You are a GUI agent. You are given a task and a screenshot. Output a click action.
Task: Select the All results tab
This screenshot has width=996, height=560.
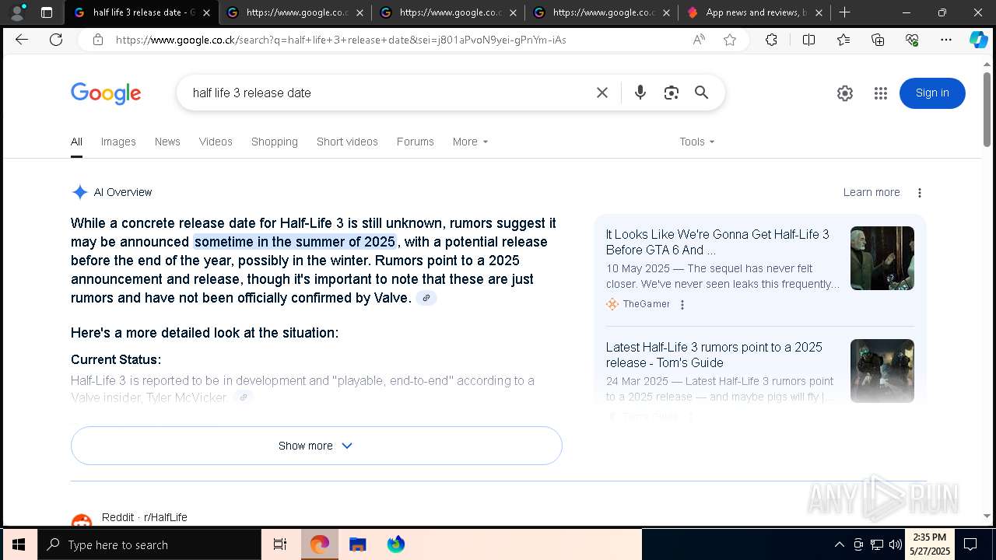76,142
